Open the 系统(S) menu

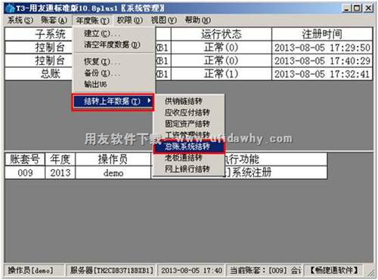click(x=20, y=20)
